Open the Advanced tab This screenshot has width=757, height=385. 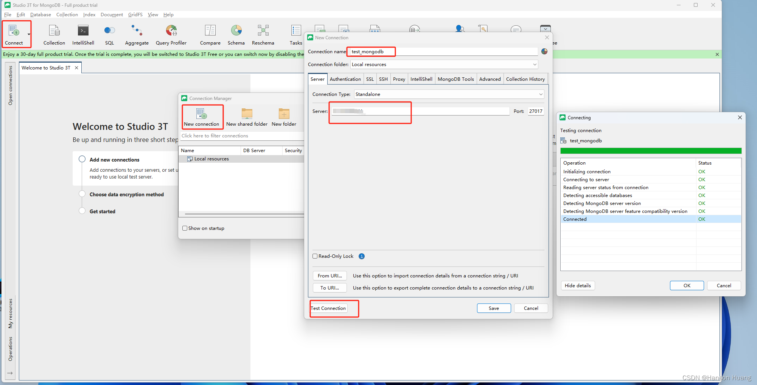tap(490, 79)
